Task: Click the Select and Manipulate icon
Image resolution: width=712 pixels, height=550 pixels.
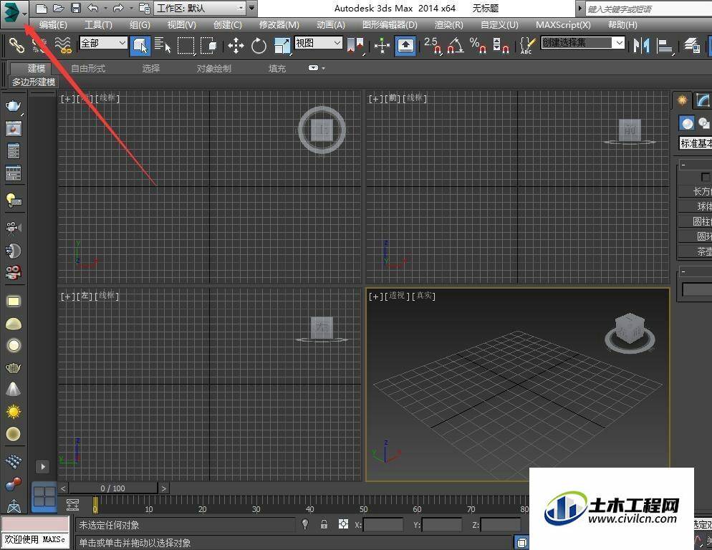Action: click(x=382, y=45)
